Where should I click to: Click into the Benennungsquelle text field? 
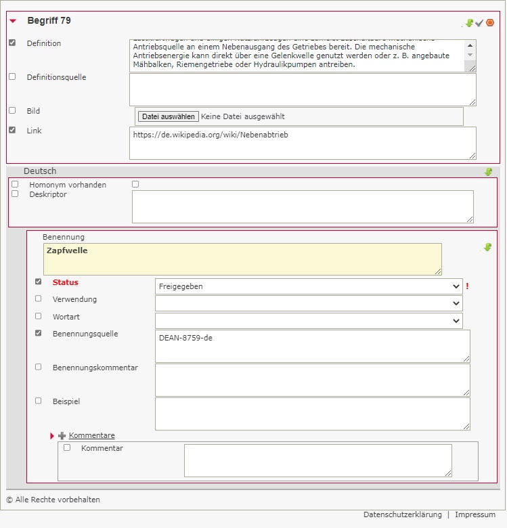(x=312, y=346)
